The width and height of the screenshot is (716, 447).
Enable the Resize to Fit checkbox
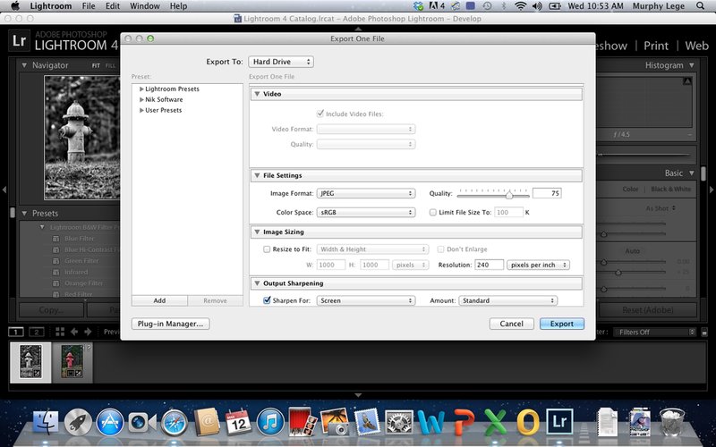point(267,249)
